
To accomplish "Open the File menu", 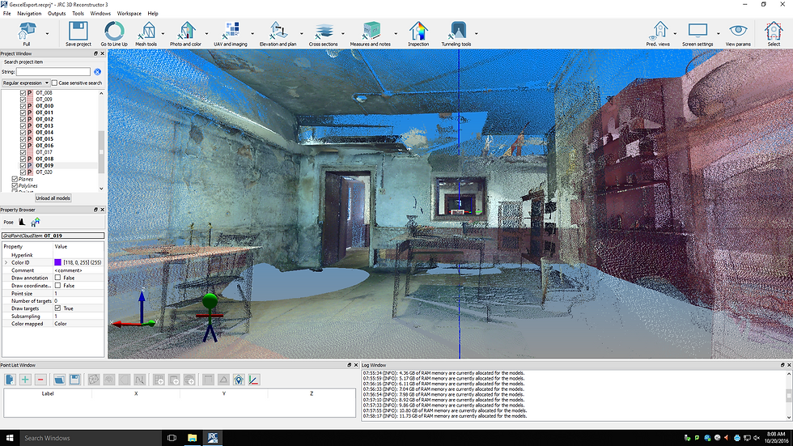I will [6, 14].
